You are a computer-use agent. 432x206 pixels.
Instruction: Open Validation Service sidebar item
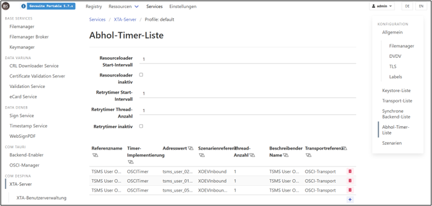tap(27, 86)
